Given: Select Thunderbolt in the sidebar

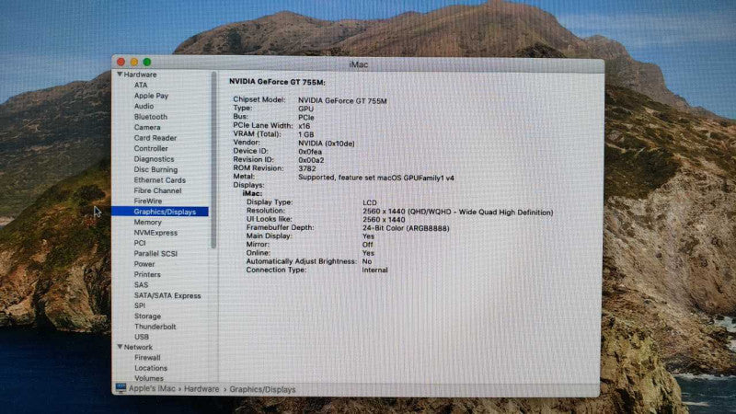Looking at the screenshot, I should pos(155,327).
